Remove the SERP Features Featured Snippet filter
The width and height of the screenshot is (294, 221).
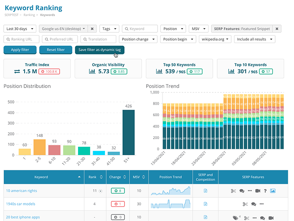[x=277, y=29]
